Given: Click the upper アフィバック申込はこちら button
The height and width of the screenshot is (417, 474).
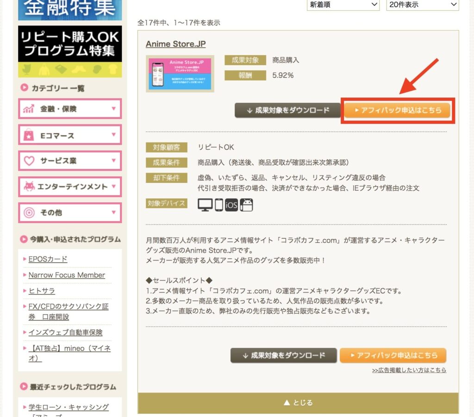Looking at the screenshot, I should (398, 110).
